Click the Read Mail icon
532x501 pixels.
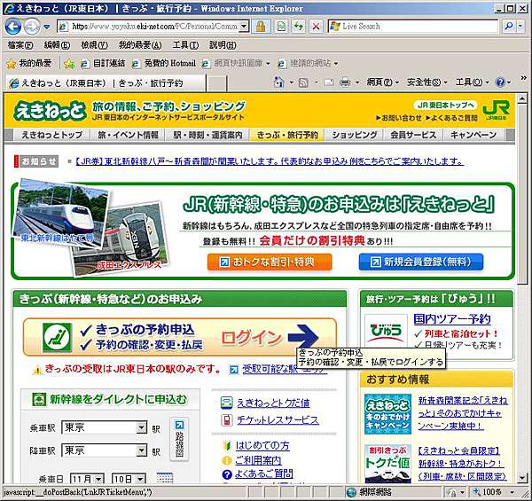click(328, 82)
